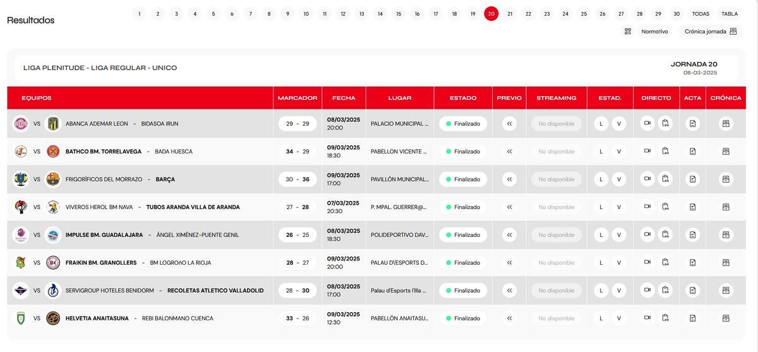This screenshot has width=758, height=352.
Task: Click the 33 - 26 score
Action: pos(298,319)
